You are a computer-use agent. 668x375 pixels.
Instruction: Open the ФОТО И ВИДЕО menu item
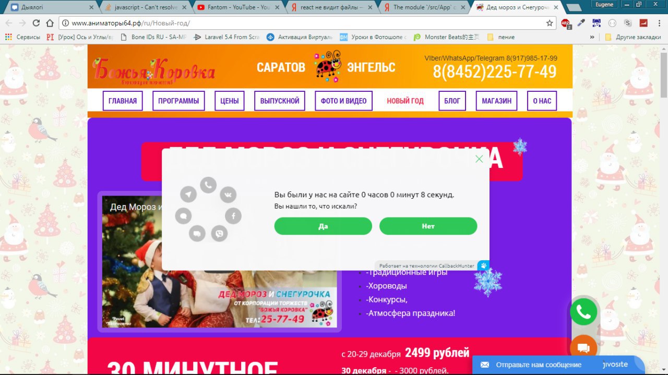[343, 101]
